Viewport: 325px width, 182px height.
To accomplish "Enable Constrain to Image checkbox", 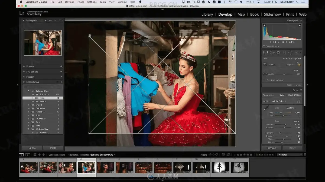I will (x=264, y=80).
